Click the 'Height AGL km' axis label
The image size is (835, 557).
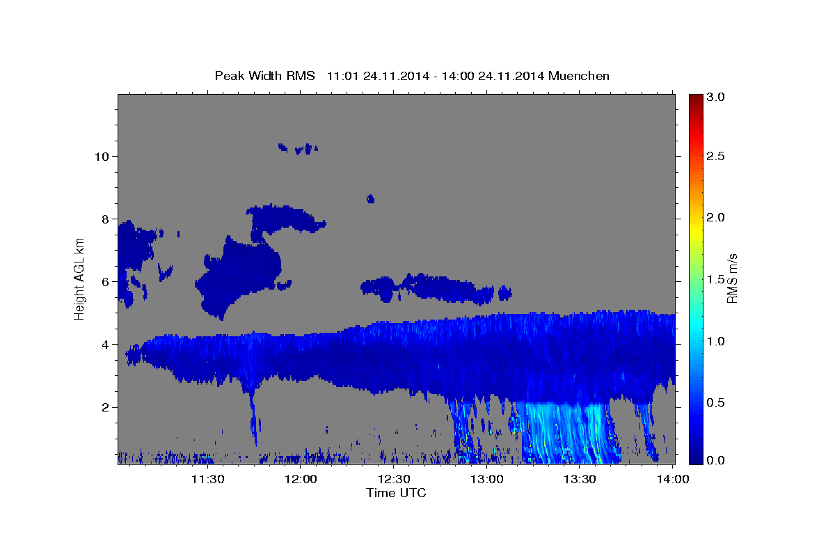pyautogui.click(x=80, y=278)
